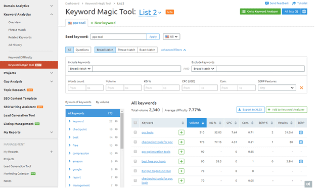This screenshot has height=188, width=318.
Task: Click the megaphone announcement icon
Action: pyautogui.click(x=308, y=184)
